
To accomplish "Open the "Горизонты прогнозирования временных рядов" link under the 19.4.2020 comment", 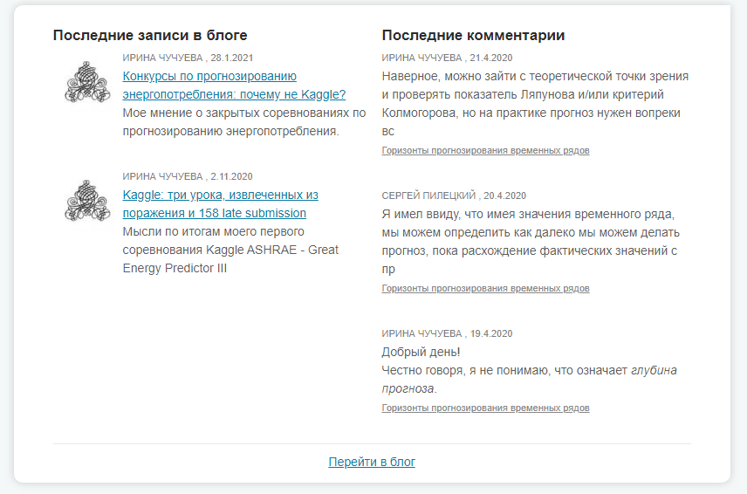I will pyautogui.click(x=485, y=408).
